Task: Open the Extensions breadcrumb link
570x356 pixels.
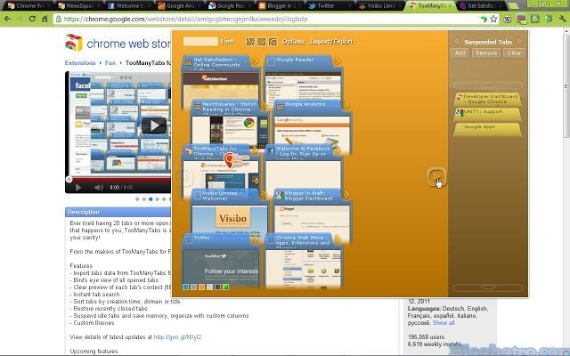Action: [80, 63]
